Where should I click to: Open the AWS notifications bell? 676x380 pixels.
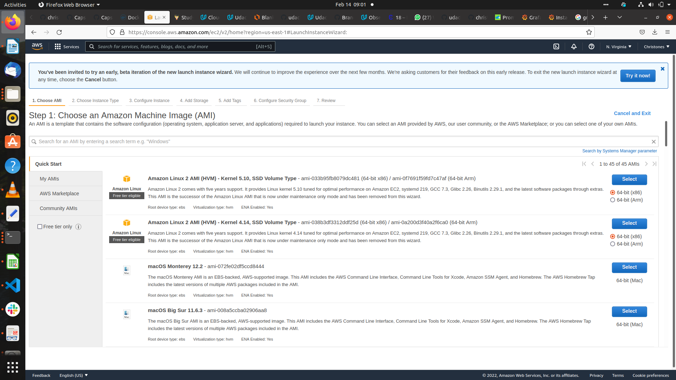point(574,46)
